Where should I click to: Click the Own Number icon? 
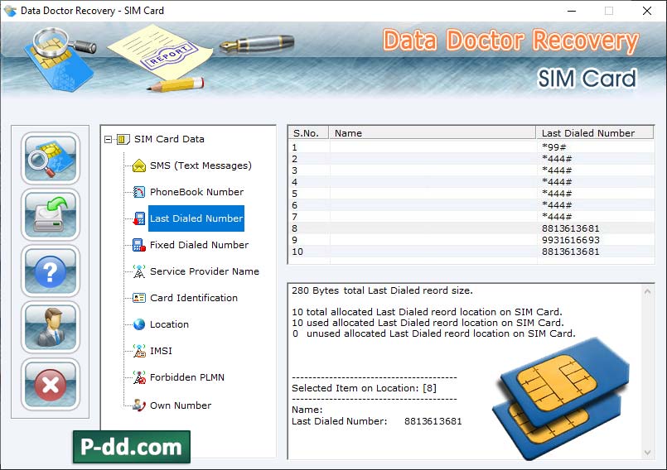click(139, 405)
